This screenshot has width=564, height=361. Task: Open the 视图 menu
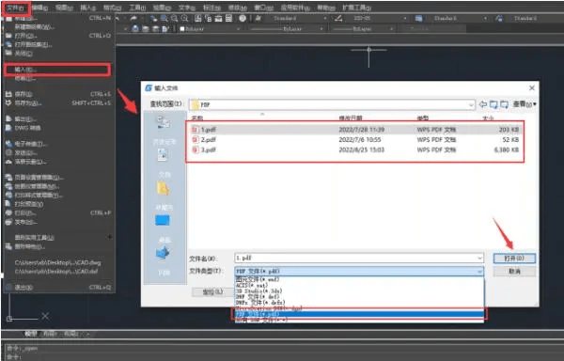pos(64,8)
